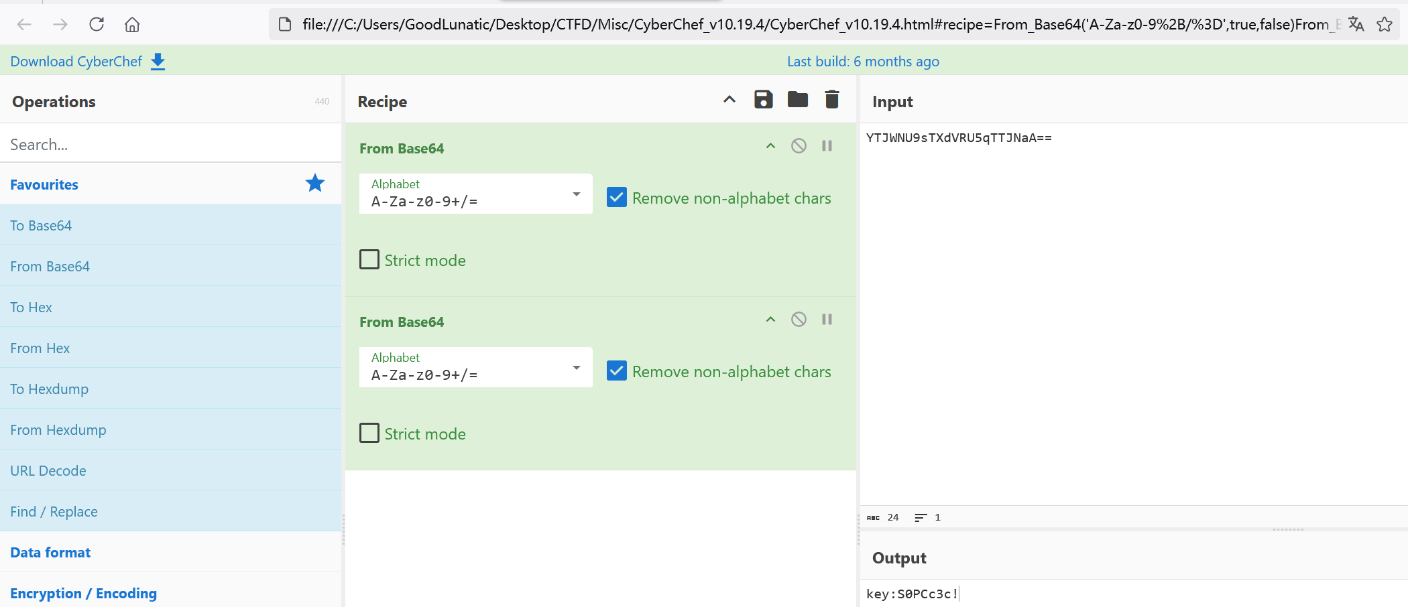Disable the second From Base64 operation
This screenshot has height=607, width=1408.
coord(799,319)
